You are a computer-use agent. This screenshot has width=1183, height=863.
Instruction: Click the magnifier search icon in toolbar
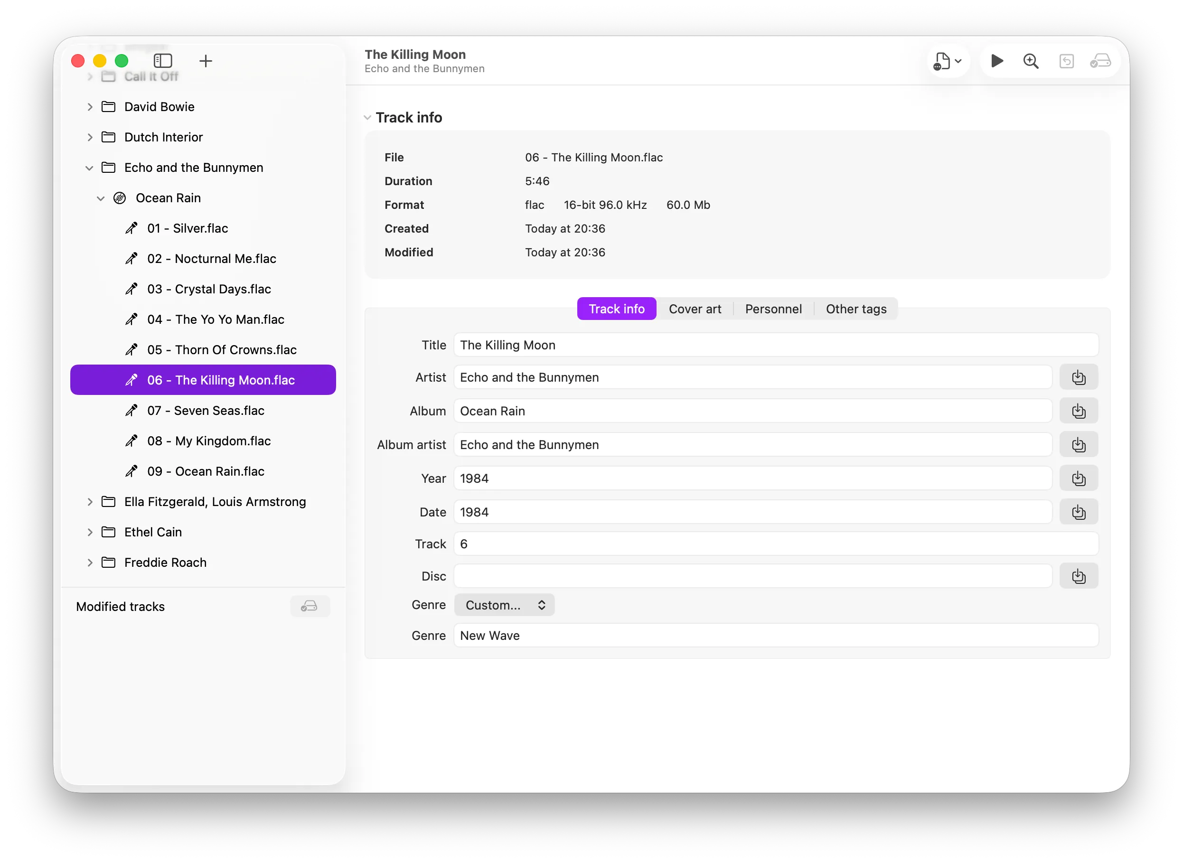pos(1031,61)
